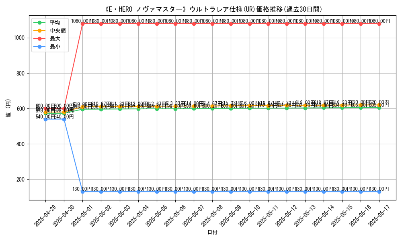Image resolution: width=402 pixels, height=241 pixels.
Task: Click the date label 2025-05-03
Action: click(x=119, y=216)
